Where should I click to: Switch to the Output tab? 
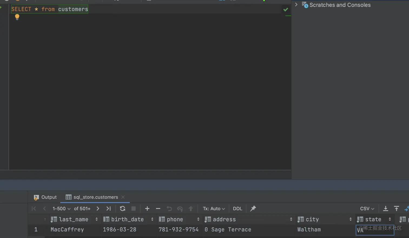[45, 197]
